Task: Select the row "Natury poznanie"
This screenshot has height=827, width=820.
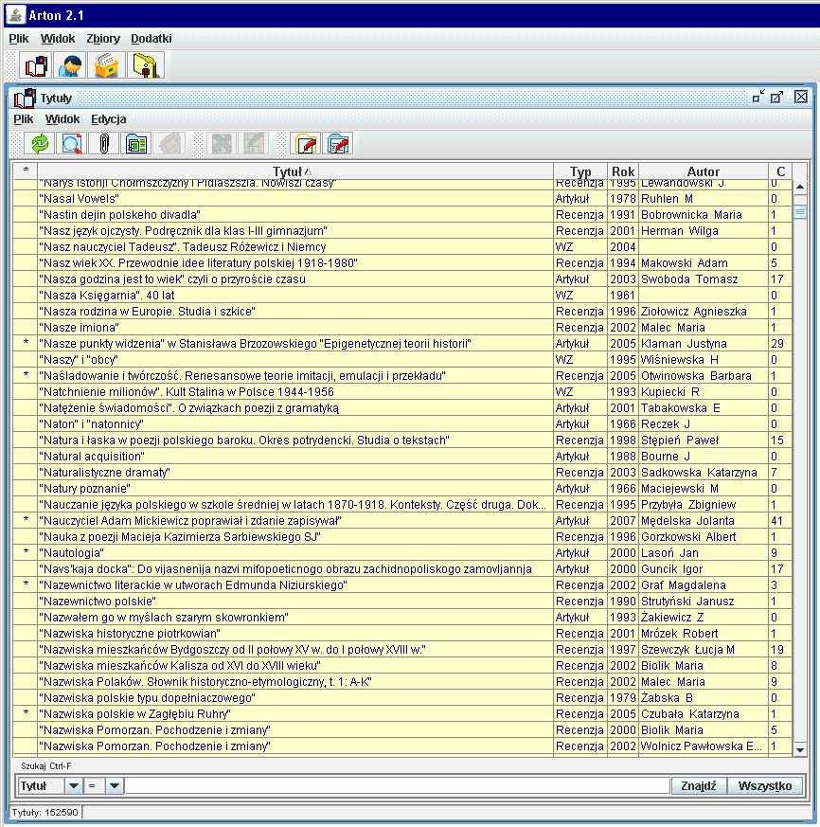Action: click(401, 489)
